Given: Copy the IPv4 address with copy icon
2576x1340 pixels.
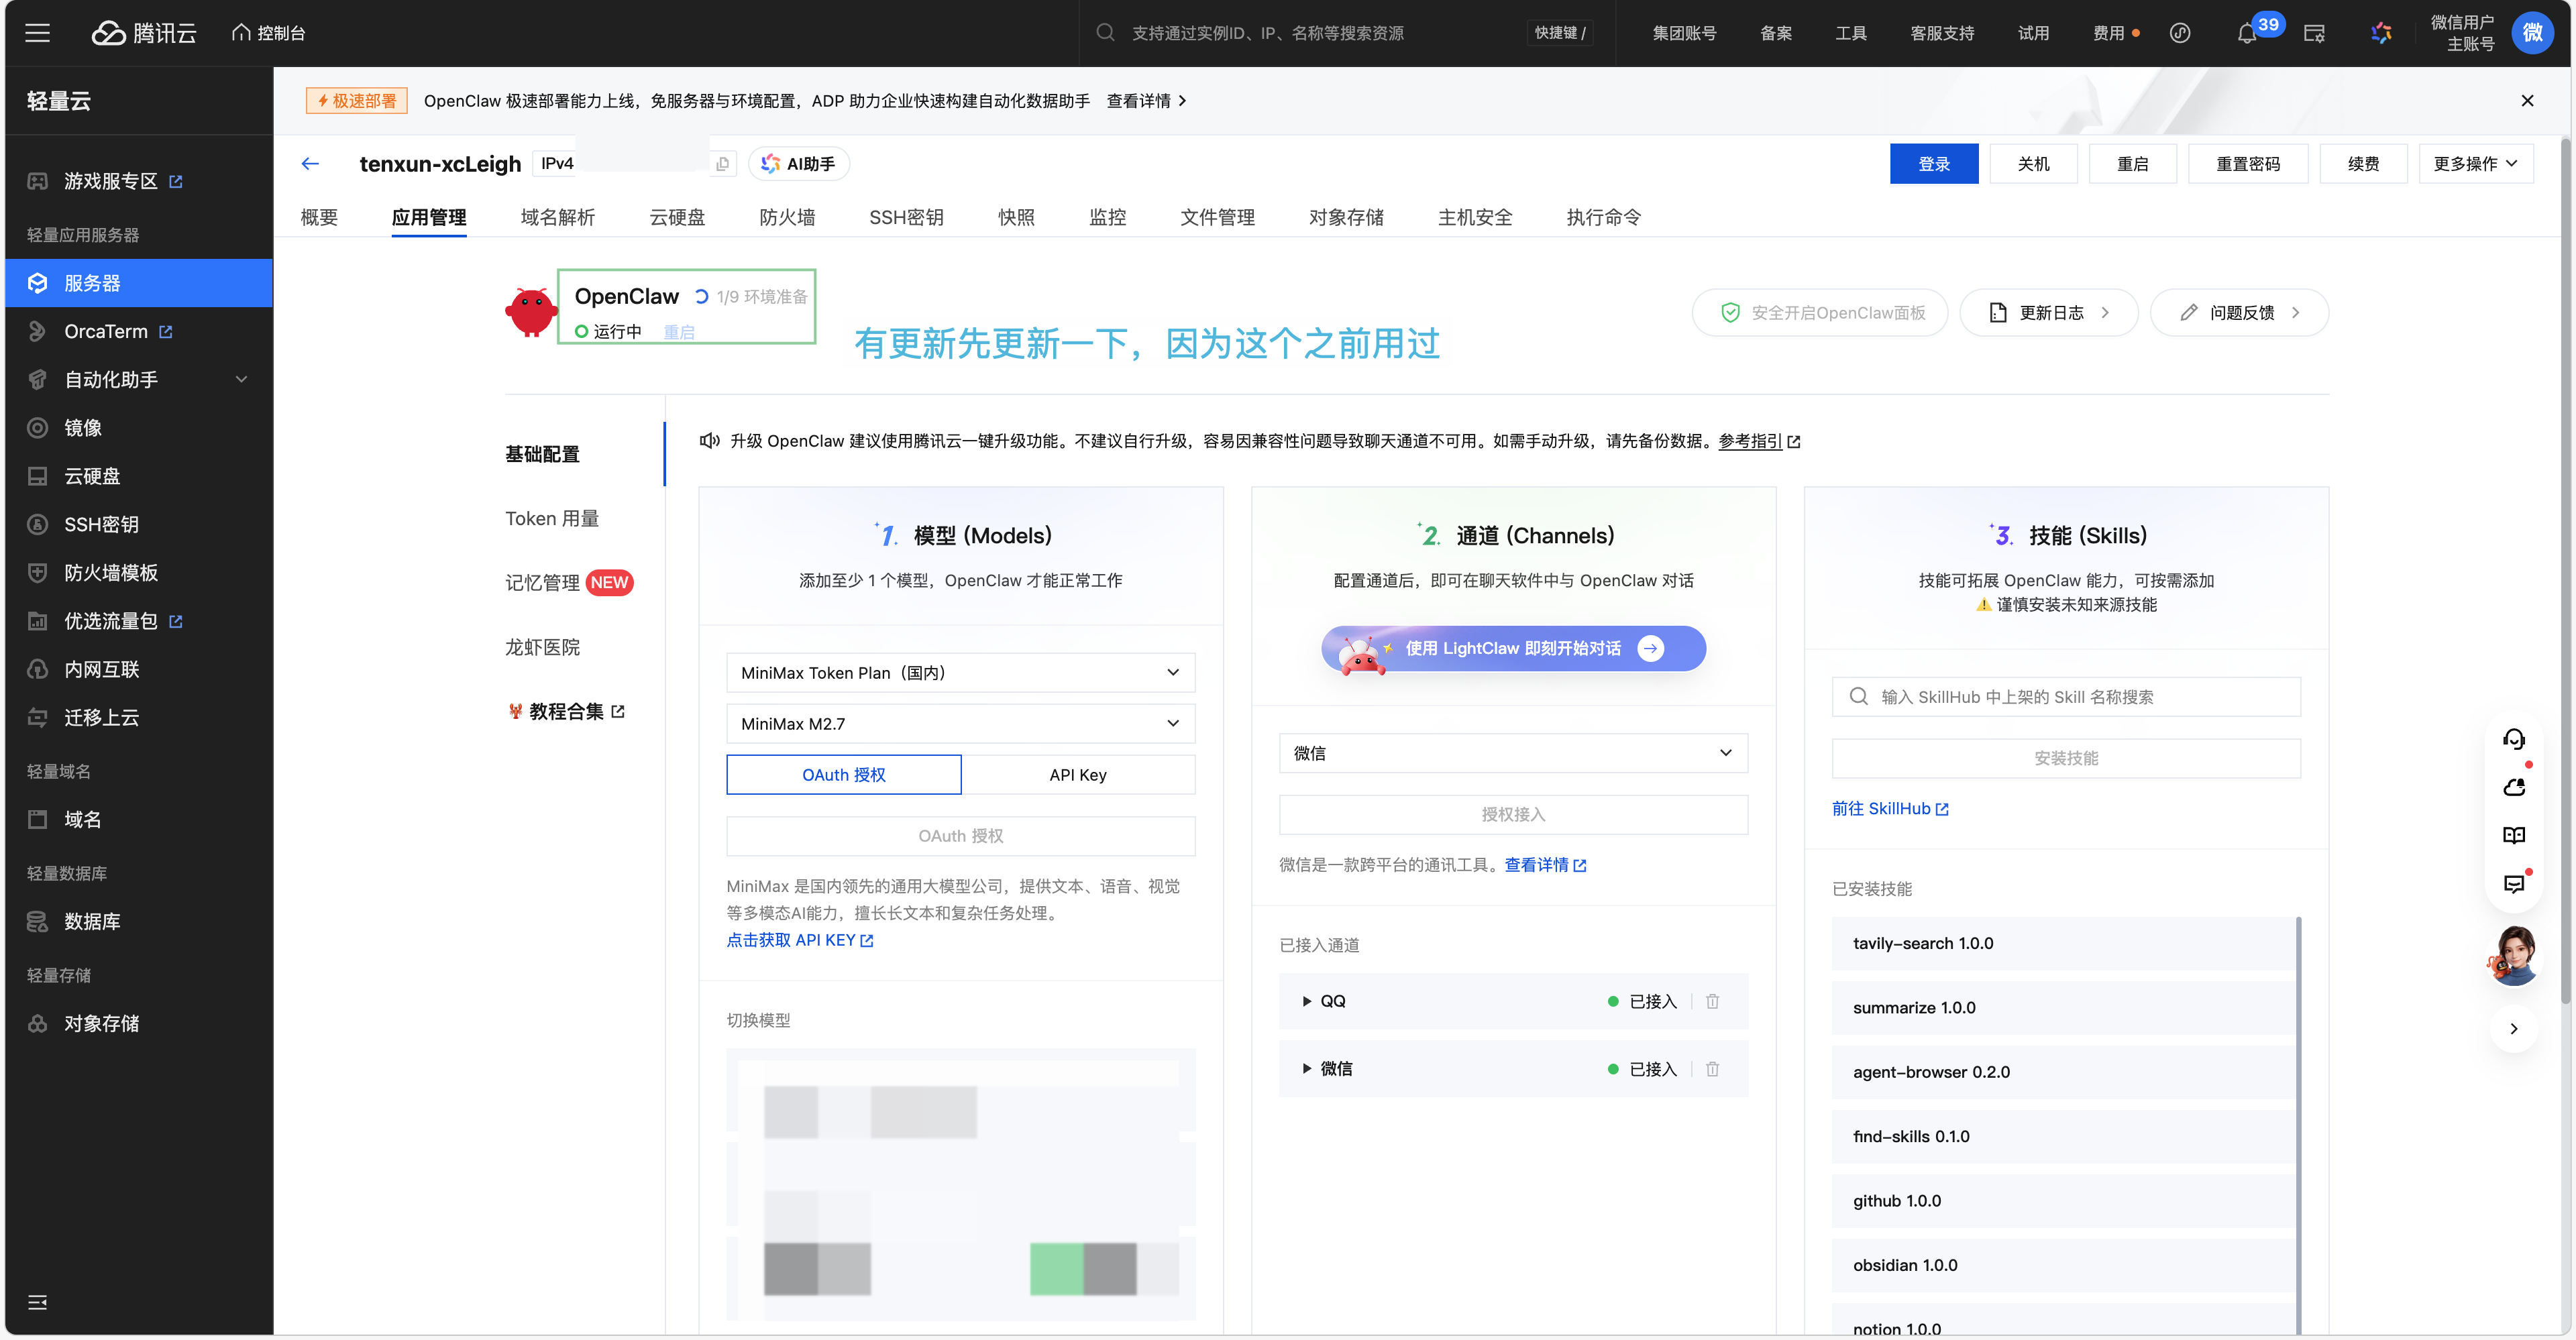Looking at the screenshot, I should point(723,164).
